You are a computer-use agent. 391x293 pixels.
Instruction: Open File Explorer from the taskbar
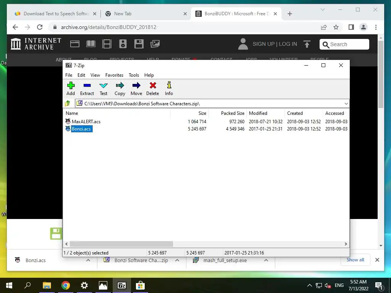(x=47, y=285)
